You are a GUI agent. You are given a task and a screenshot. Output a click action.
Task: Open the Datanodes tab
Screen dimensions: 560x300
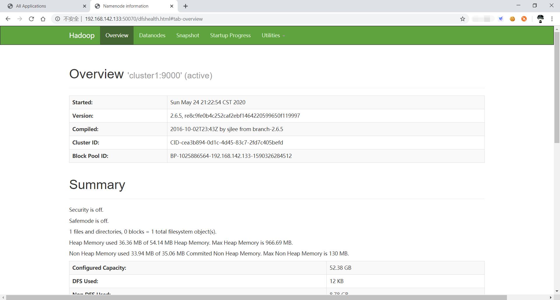152,35
